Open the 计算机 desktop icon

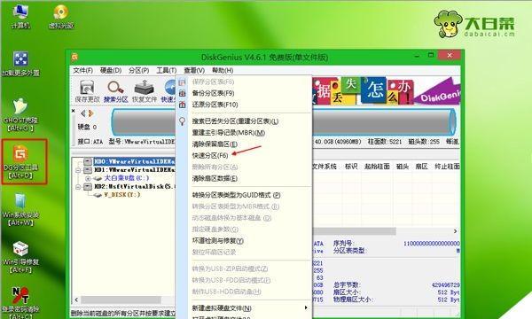(20, 16)
